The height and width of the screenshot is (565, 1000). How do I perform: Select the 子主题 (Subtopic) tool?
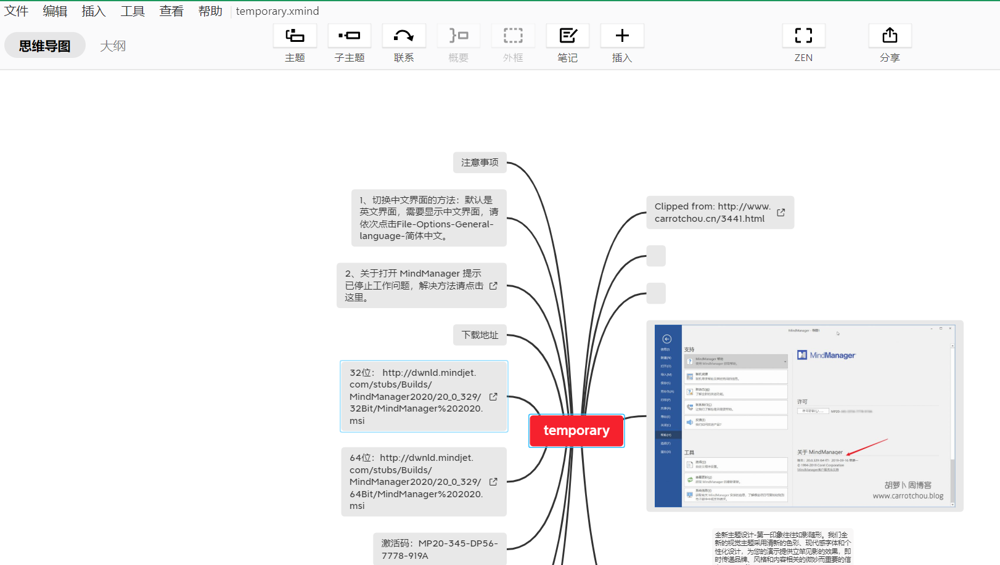coord(349,36)
